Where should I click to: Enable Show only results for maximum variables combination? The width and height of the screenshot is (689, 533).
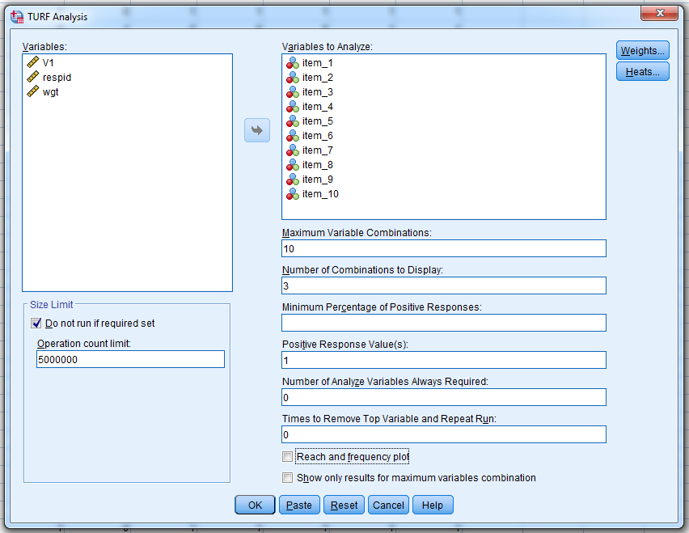pyautogui.click(x=287, y=477)
